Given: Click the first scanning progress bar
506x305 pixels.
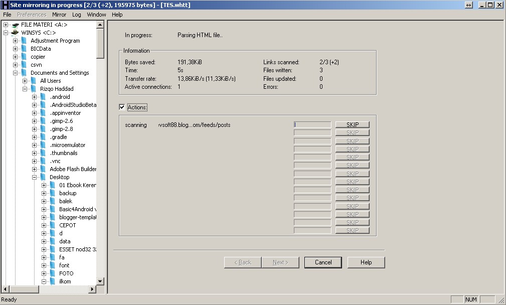Looking at the screenshot, I should 312,125.
